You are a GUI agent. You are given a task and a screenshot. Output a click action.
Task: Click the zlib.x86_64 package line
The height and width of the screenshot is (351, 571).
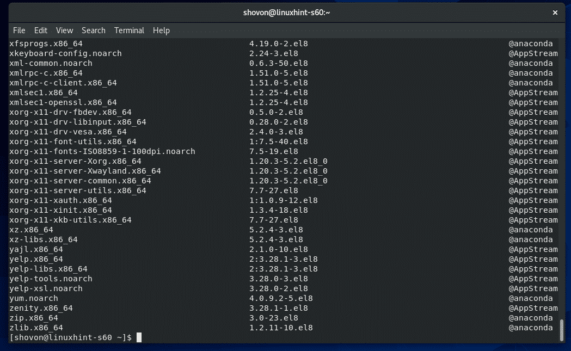[36, 328]
